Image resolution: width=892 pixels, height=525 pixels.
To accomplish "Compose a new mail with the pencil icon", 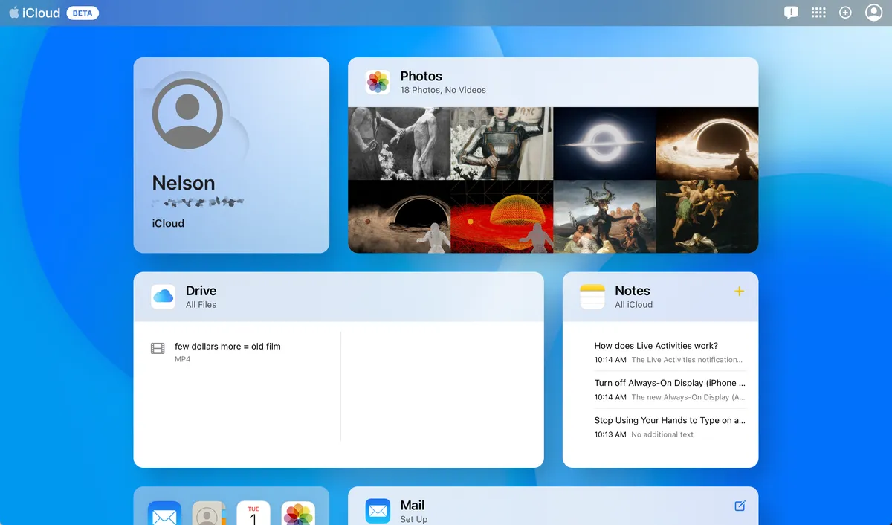I will click(740, 506).
